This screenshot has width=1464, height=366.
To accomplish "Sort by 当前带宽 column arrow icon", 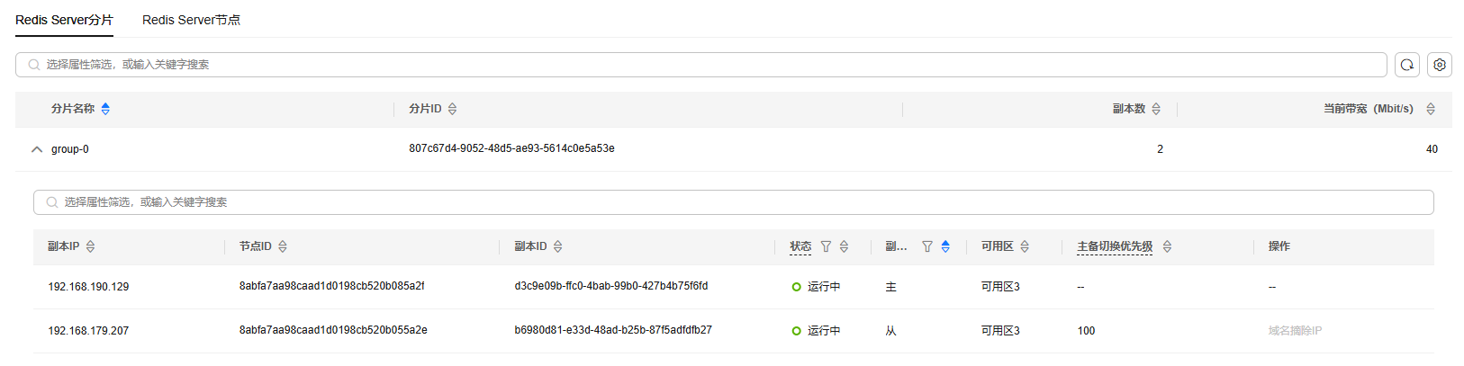I will click(x=1431, y=109).
